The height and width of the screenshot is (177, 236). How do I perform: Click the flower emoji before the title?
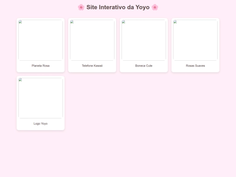tap(81, 7)
